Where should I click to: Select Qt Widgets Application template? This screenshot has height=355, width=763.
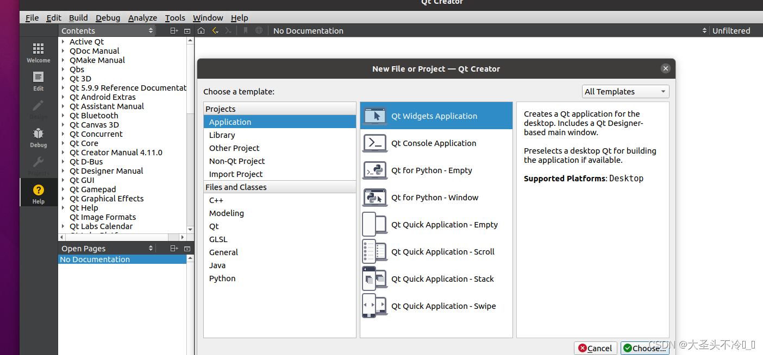pos(436,116)
